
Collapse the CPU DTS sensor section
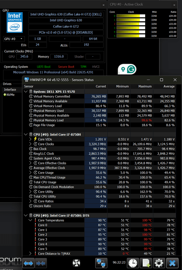pyautogui.click(x=26, y=215)
